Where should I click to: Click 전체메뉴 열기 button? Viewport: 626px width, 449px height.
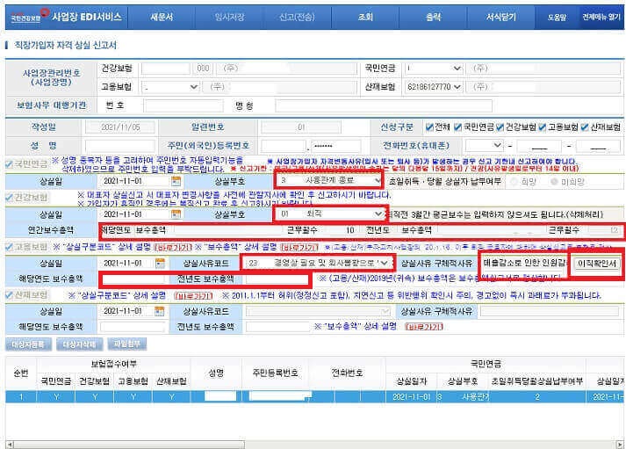coord(601,18)
